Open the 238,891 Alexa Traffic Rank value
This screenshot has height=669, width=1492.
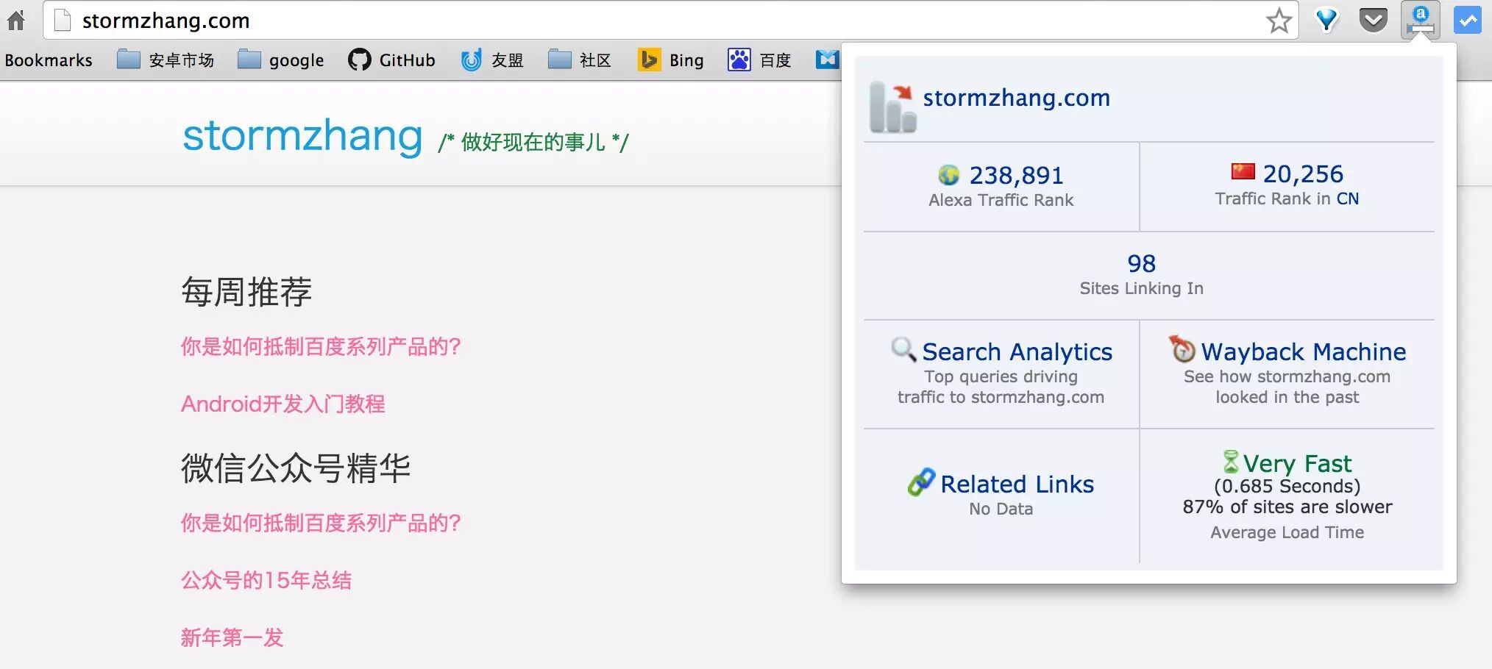(1017, 176)
